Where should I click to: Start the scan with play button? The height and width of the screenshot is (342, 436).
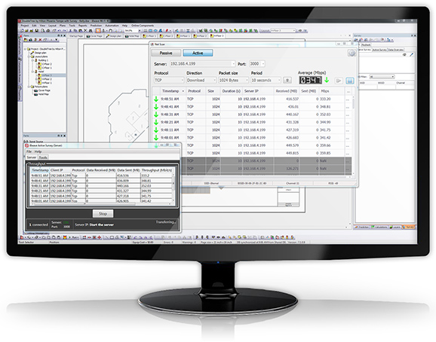coord(339,81)
